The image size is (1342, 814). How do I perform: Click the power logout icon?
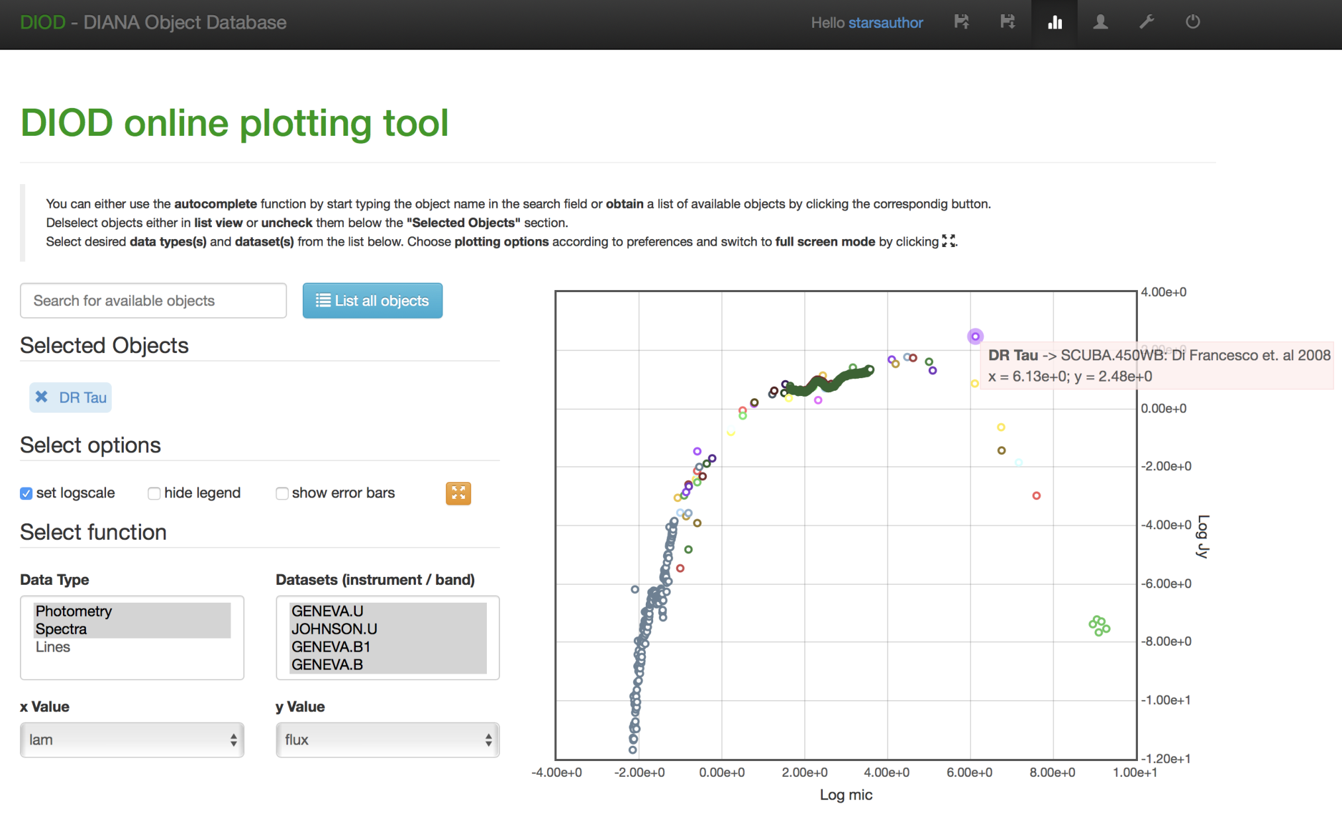click(1193, 23)
